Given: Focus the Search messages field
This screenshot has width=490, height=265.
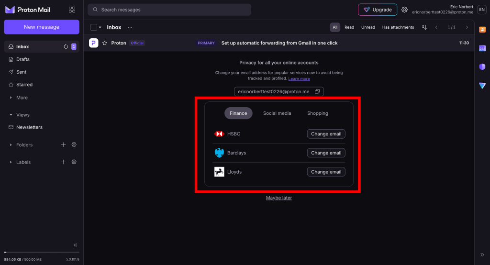Looking at the screenshot, I should click(169, 10).
